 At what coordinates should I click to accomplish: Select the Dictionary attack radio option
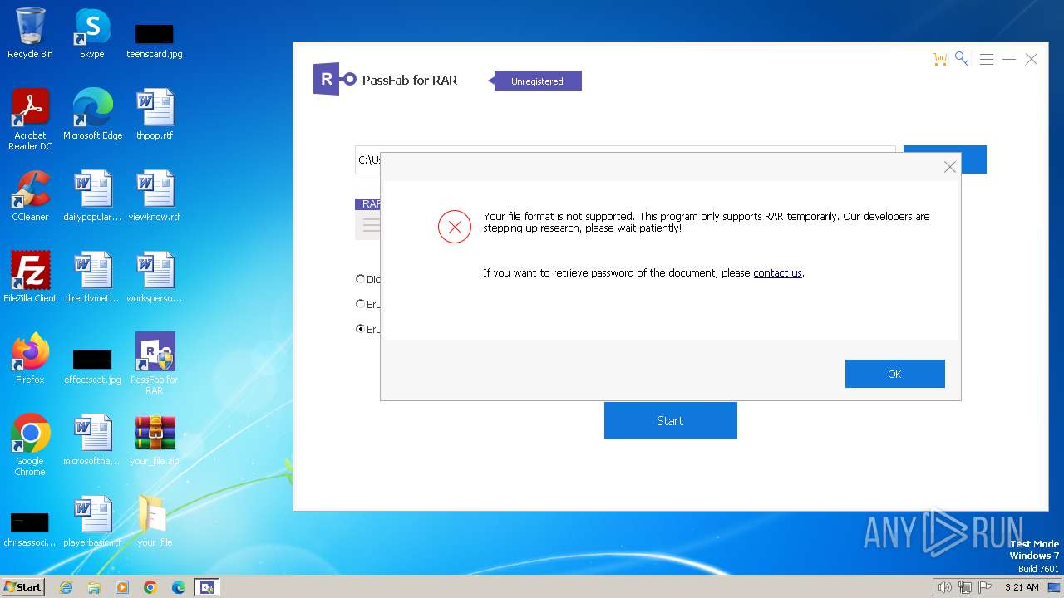click(x=360, y=279)
